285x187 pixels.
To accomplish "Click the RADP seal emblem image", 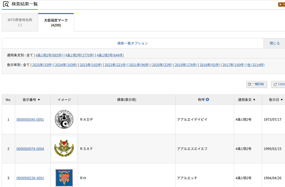I will point(64,120).
